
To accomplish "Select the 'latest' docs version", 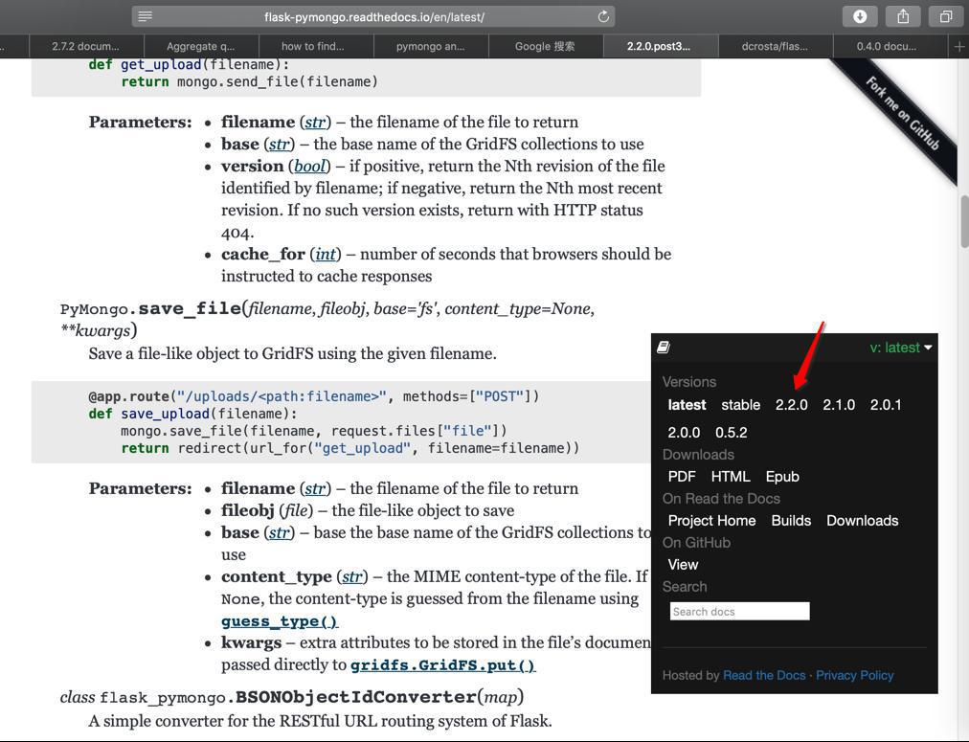I will click(687, 405).
